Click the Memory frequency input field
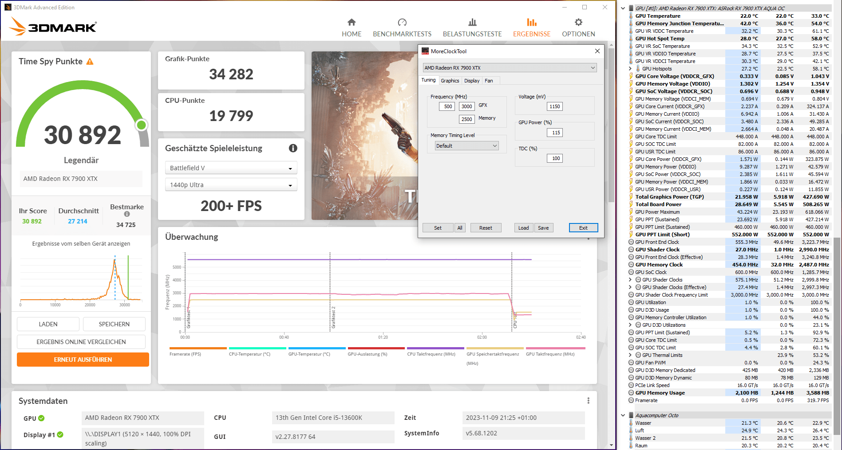Screen dimensions: 842x450 click(466, 119)
